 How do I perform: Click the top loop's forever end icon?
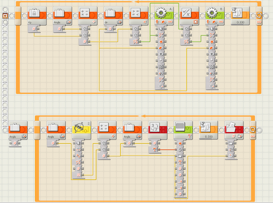259,16
